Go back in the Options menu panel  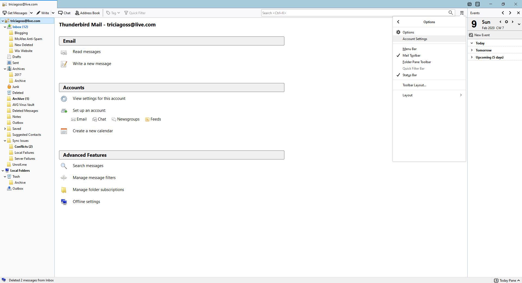[x=398, y=22]
